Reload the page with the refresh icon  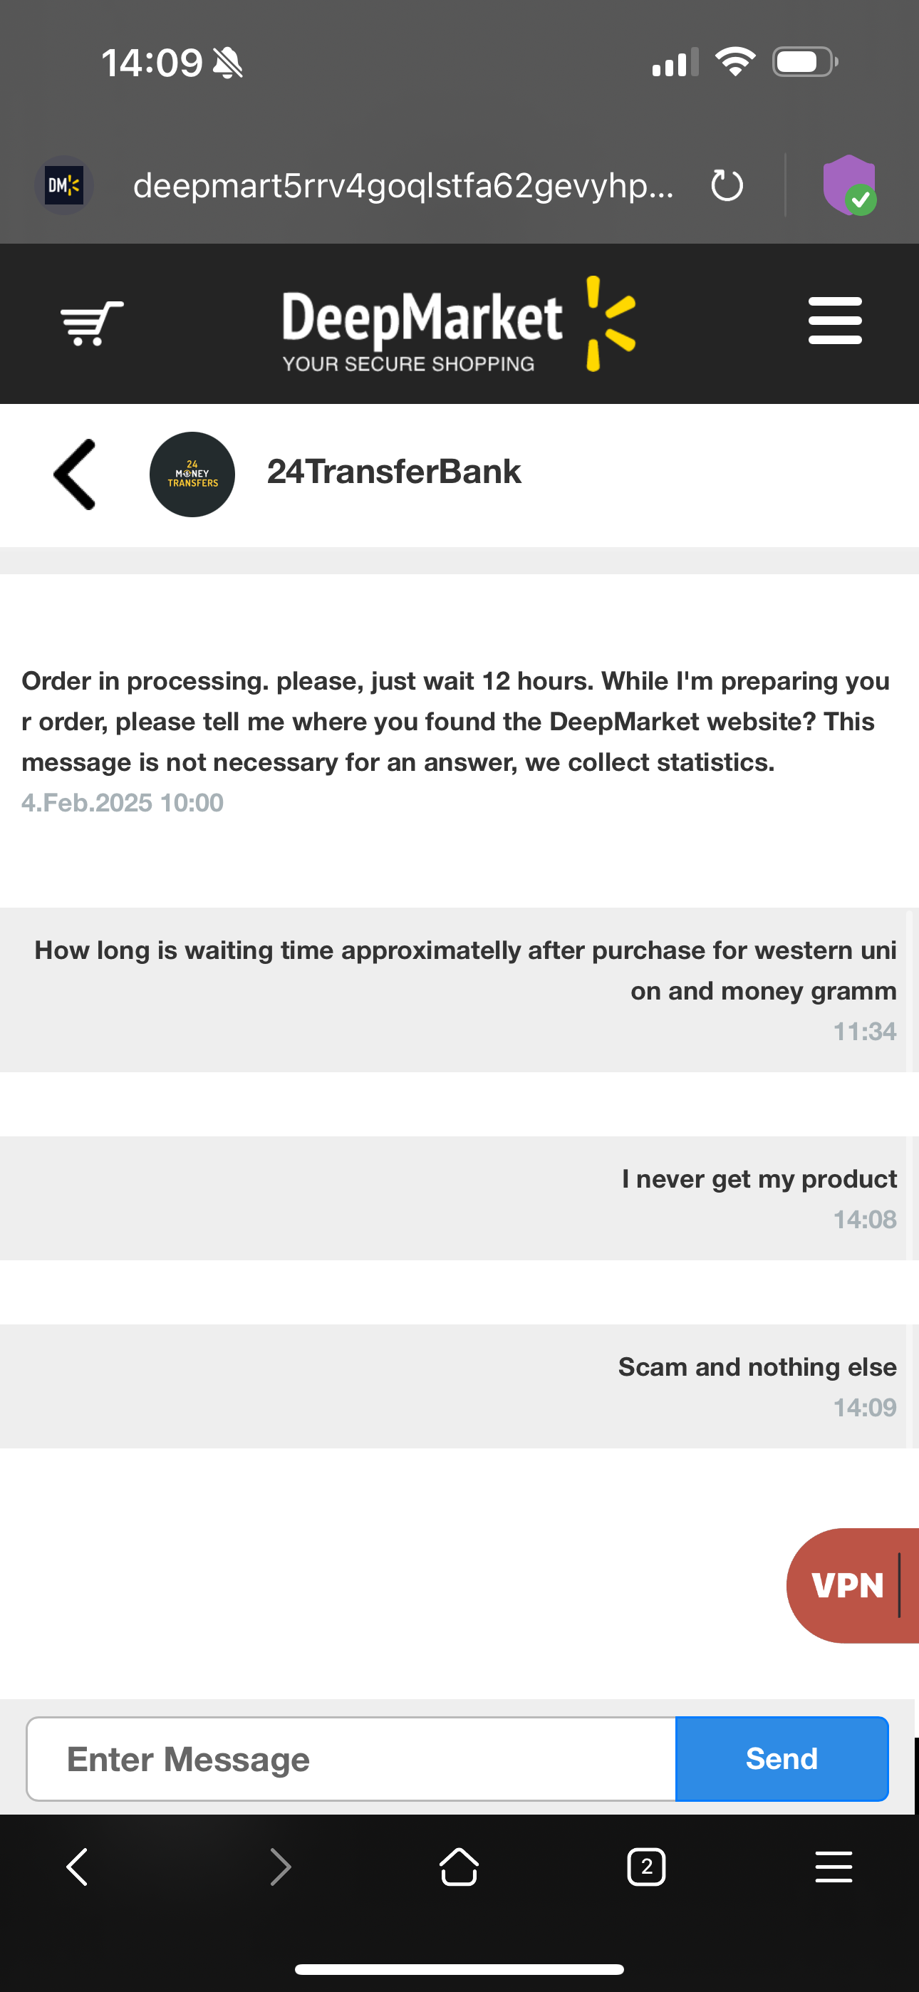pos(727,185)
